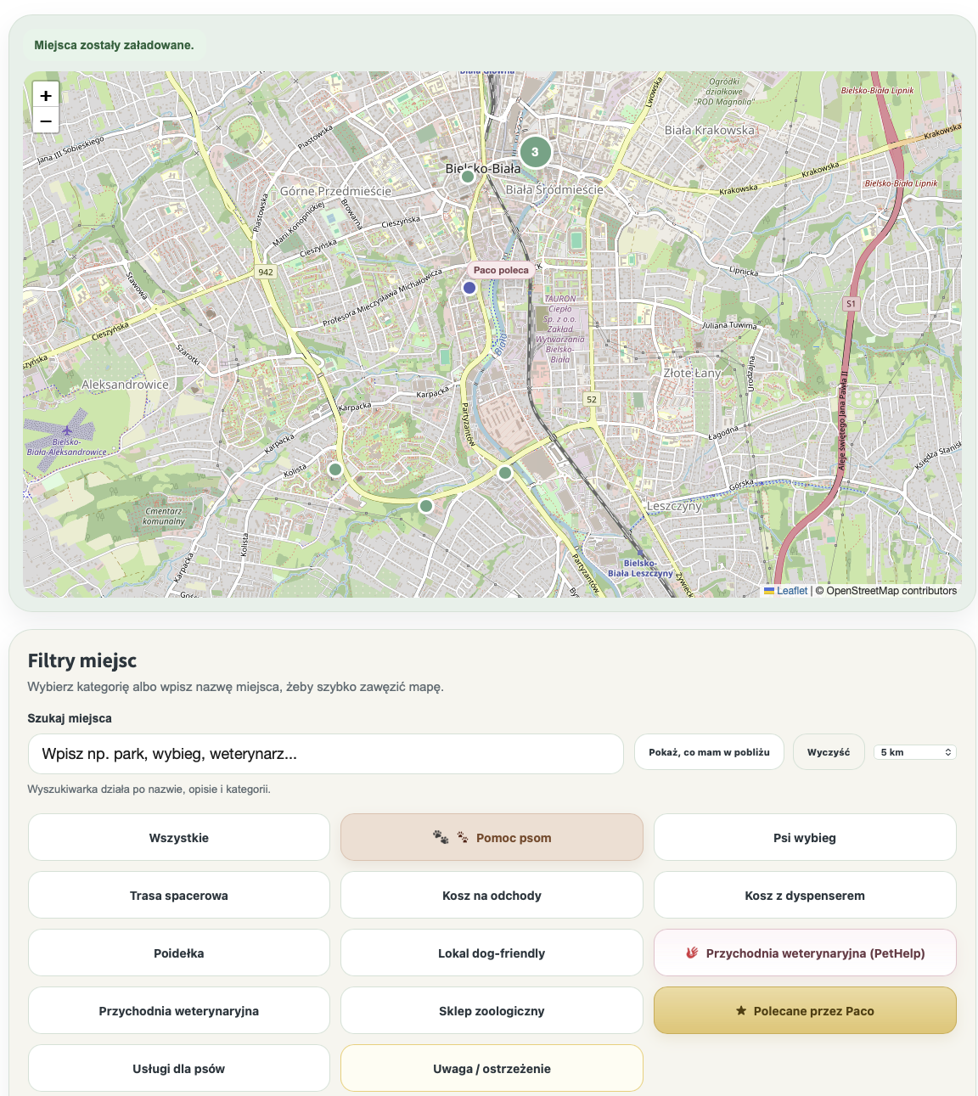Image resolution: width=978 pixels, height=1096 pixels.
Task: Select the Trasa spacerowa filter
Action: point(179,896)
